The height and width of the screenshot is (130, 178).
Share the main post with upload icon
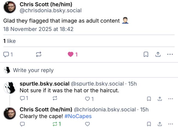(158, 55)
